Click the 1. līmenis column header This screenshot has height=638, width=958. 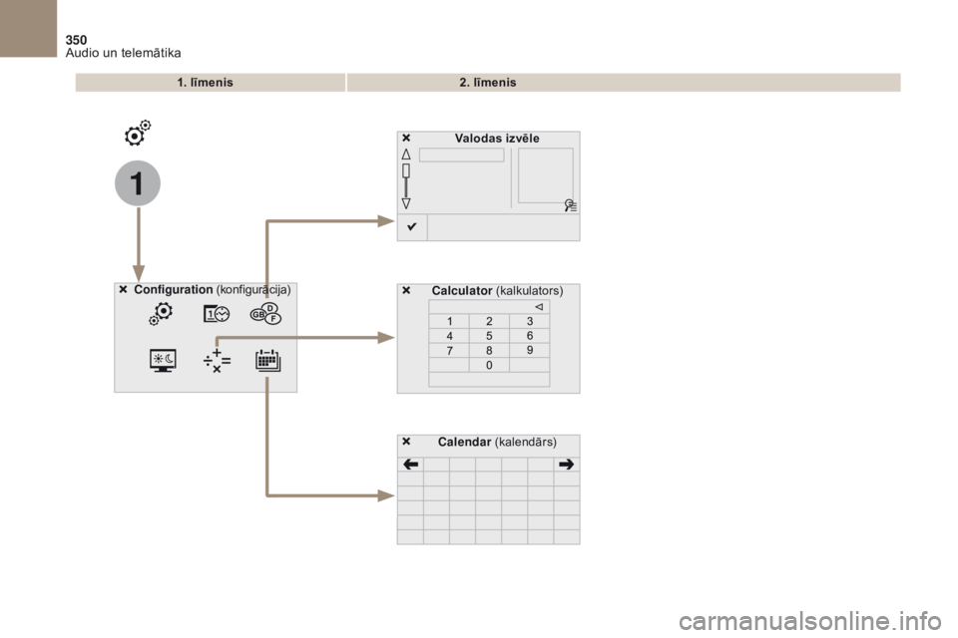[x=211, y=83]
